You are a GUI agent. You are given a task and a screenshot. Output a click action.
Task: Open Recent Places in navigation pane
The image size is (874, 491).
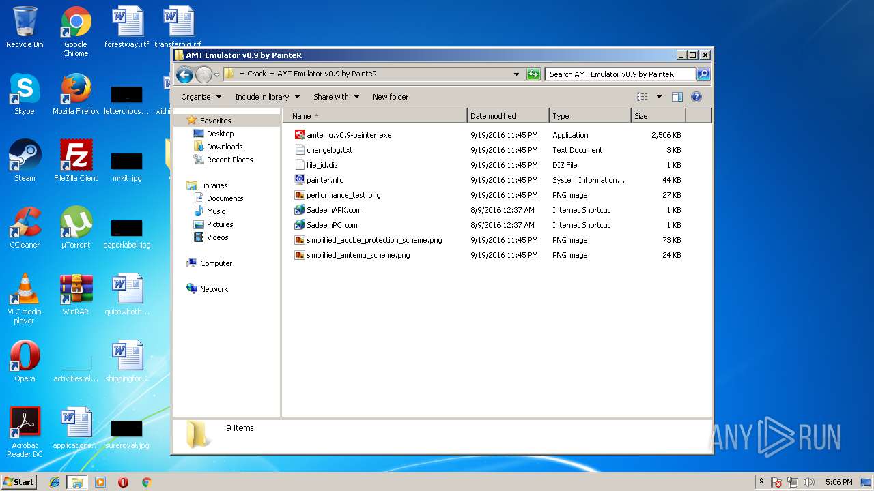pos(229,160)
